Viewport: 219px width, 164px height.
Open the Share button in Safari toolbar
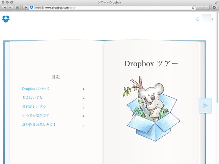(18, 8)
